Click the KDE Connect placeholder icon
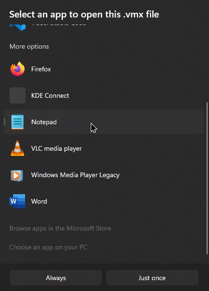This screenshot has height=291, width=209. [x=17, y=95]
